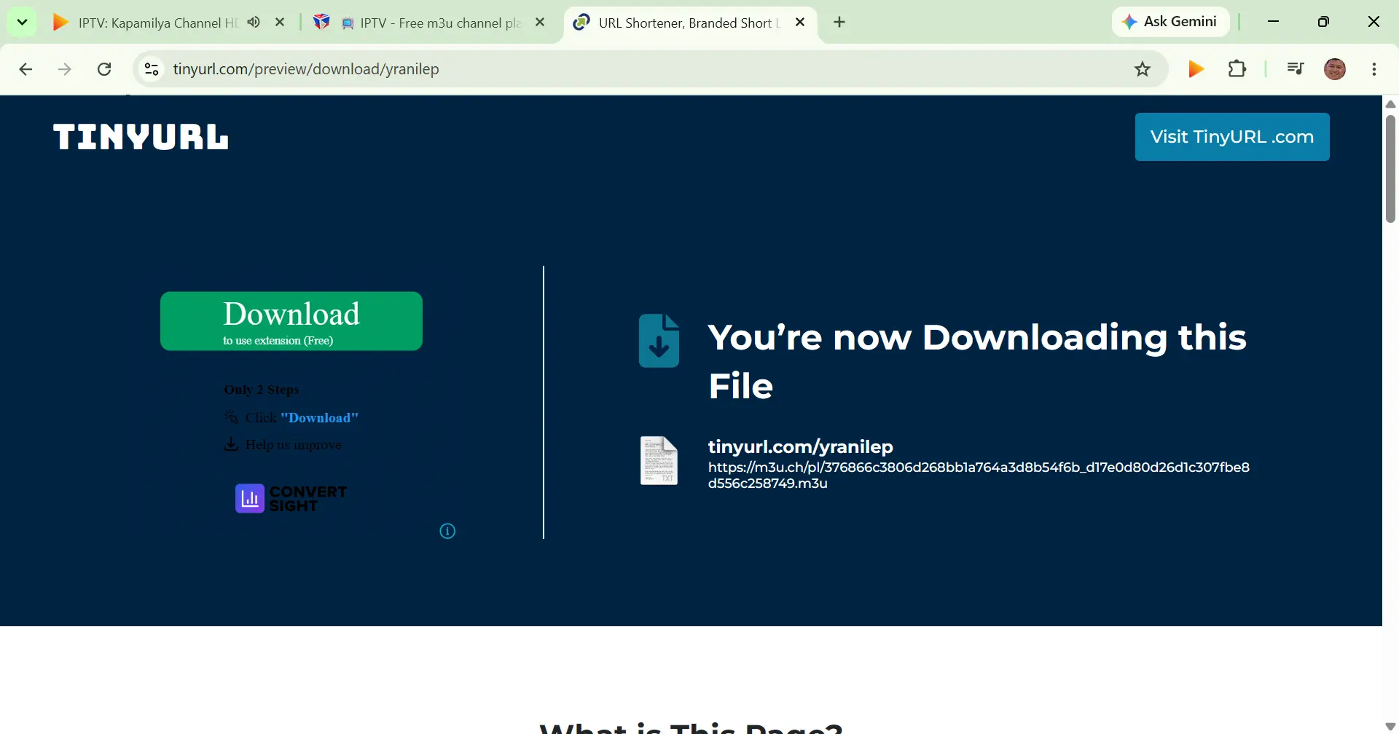Reload the current page
The image size is (1399, 734).
pos(104,69)
